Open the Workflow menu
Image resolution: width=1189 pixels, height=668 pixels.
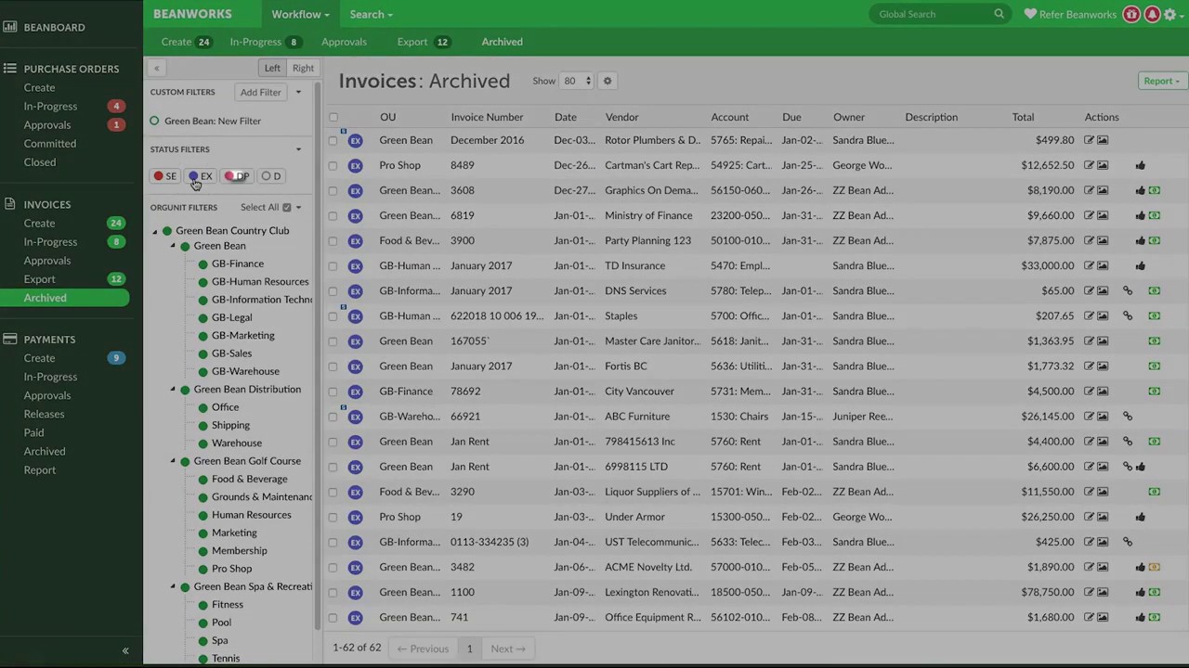[300, 14]
